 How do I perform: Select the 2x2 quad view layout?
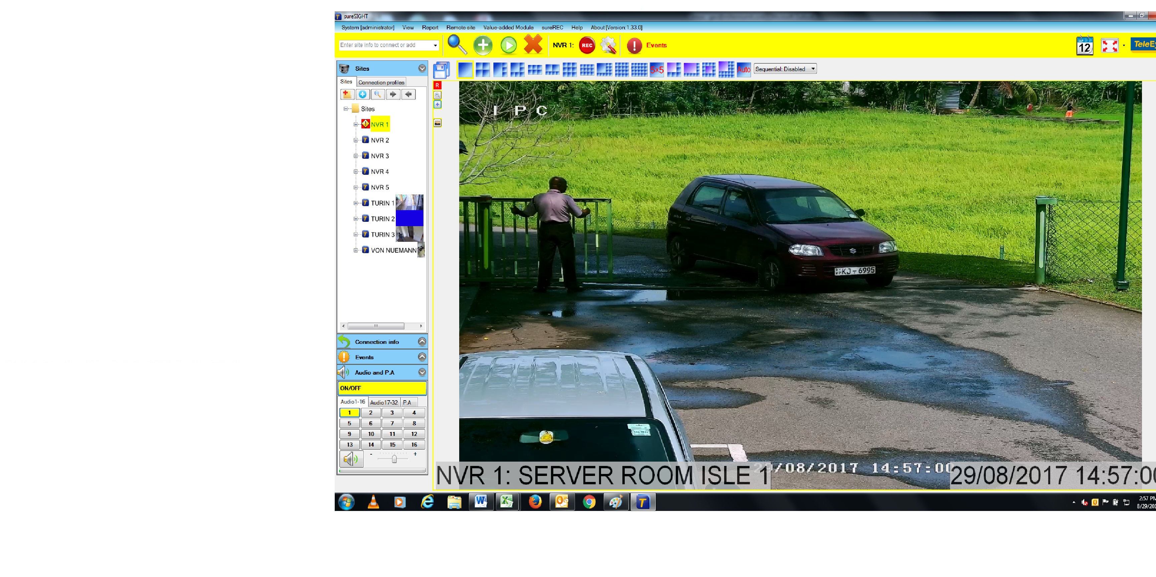[483, 69]
